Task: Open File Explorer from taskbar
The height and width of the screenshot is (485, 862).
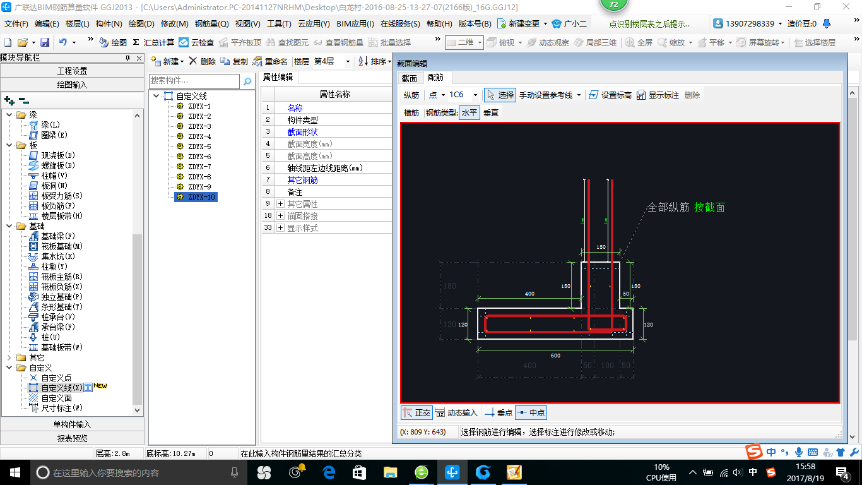Action: 391,472
